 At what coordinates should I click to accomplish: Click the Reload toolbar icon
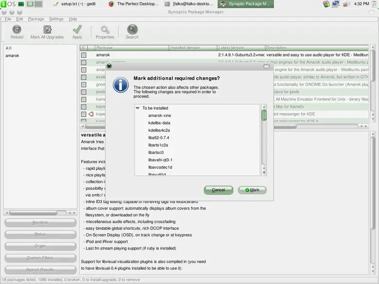17,31
